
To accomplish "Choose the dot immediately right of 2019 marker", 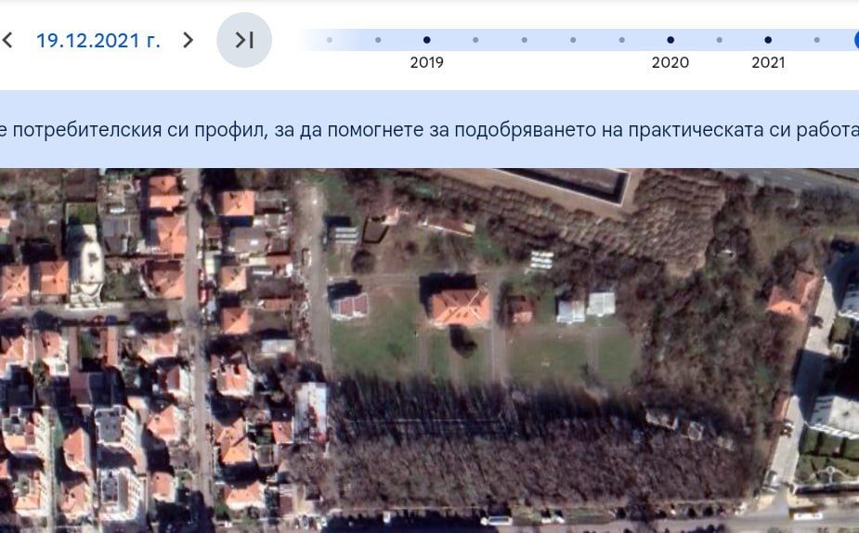I will coord(475,40).
